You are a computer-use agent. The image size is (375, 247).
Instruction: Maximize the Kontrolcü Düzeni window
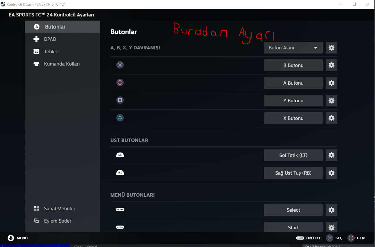(x=354, y=4)
